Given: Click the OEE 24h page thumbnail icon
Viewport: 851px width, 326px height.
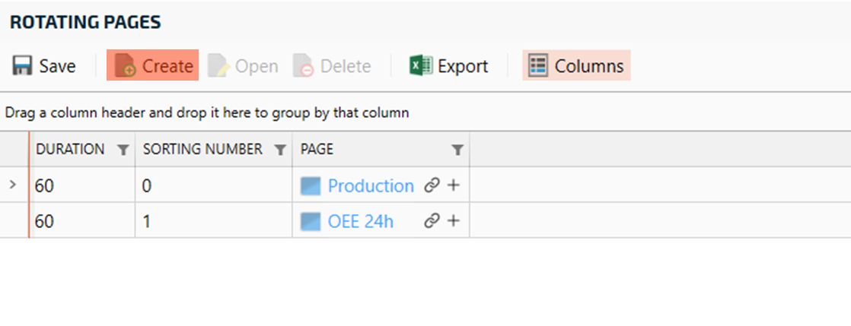Looking at the screenshot, I should 311,221.
